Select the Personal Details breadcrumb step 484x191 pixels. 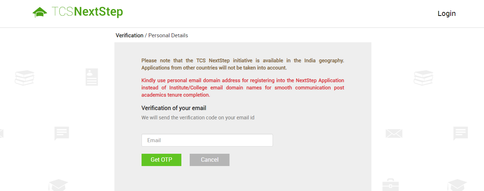click(x=168, y=35)
